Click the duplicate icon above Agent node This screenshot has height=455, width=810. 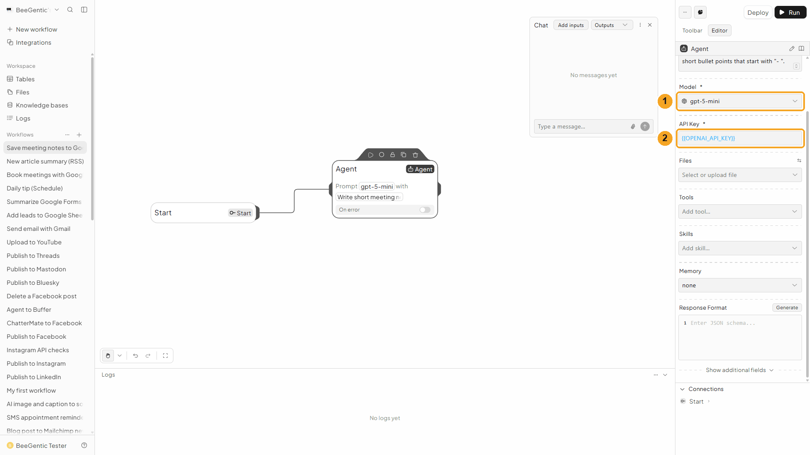pos(403,155)
